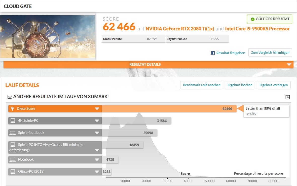297x186 pixels.
Task: Click the Facebook icon beside Resultat freigeben
Action: tap(213, 53)
